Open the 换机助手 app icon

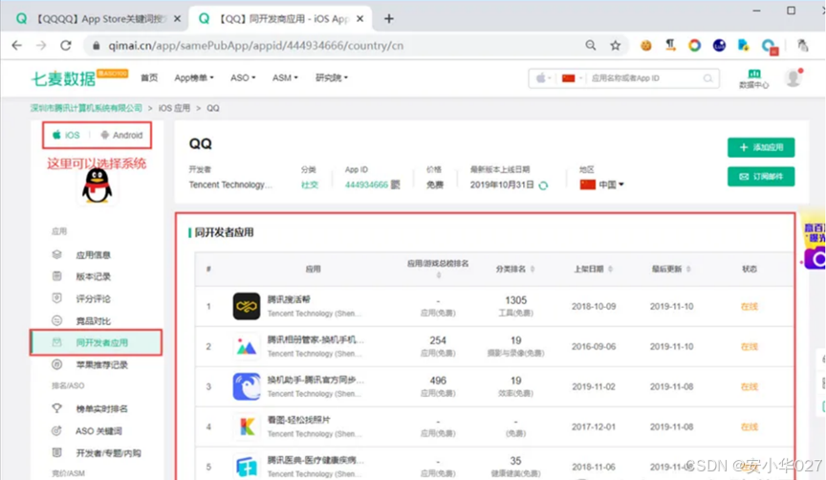click(x=247, y=386)
